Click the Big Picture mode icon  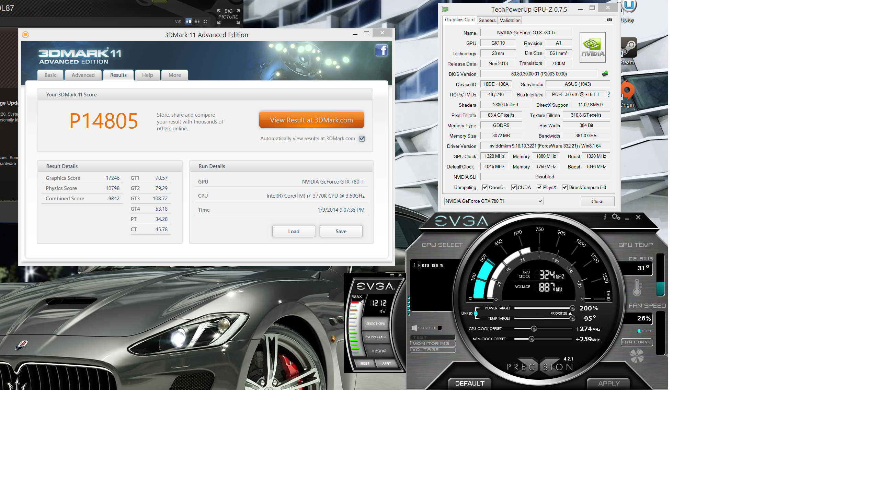pos(228,16)
